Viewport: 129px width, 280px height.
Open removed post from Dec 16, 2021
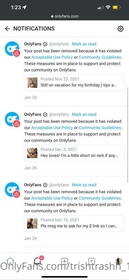click(x=74, y=223)
